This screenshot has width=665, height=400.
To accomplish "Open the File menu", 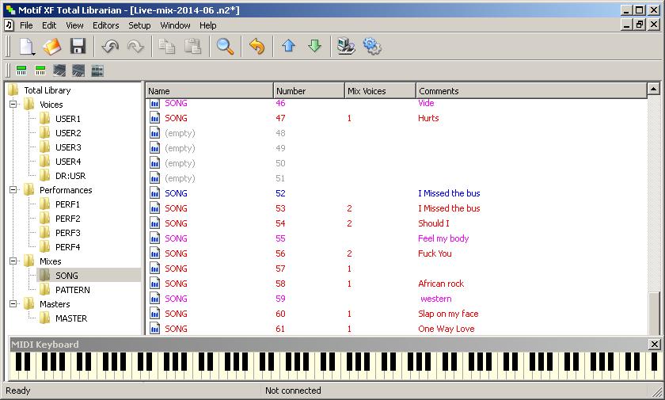I will point(26,25).
